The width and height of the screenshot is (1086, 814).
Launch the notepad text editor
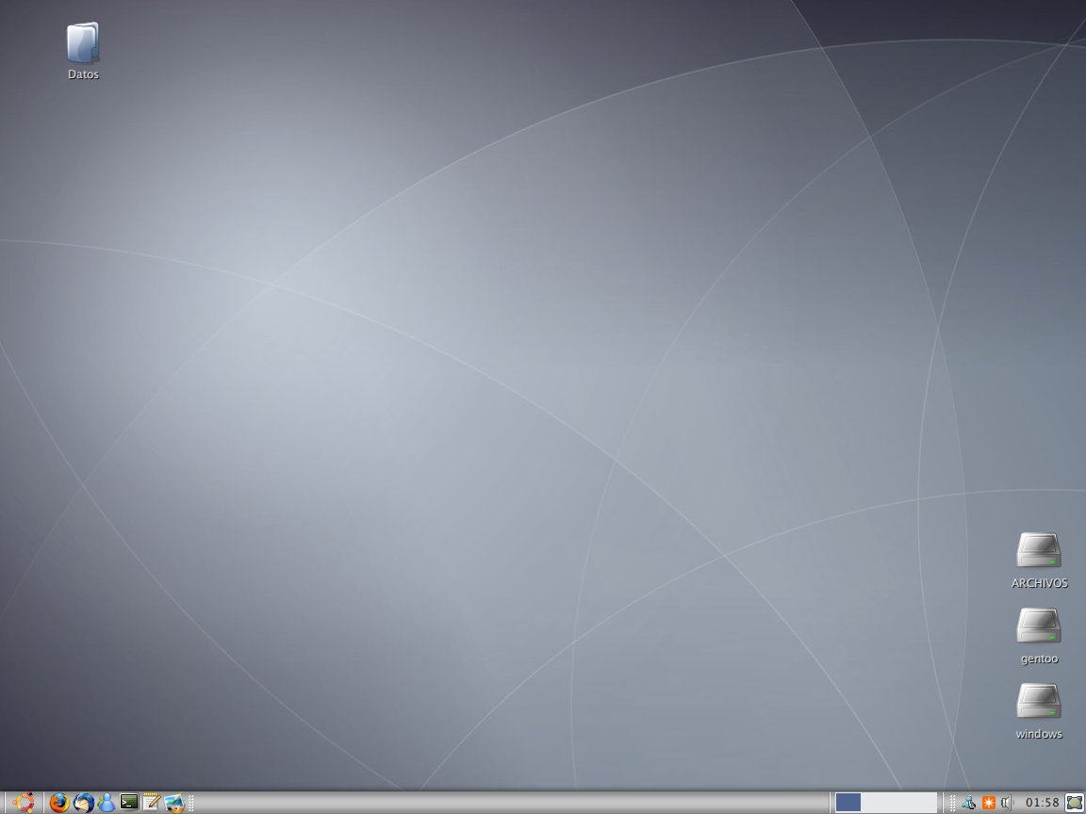click(152, 803)
